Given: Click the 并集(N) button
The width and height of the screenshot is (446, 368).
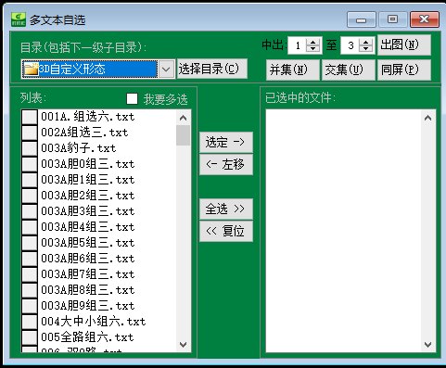Looking at the screenshot, I should pyautogui.click(x=292, y=70).
